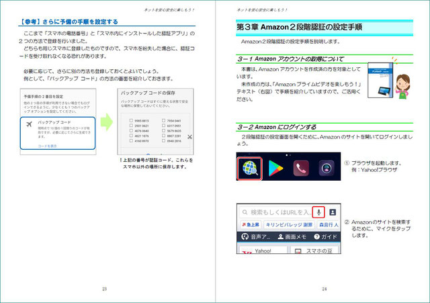Tap the microphone voice search icon
The width and height of the screenshot is (430, 303).
[318, 212]
